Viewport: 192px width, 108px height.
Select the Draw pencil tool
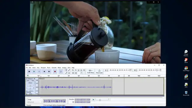66,73
